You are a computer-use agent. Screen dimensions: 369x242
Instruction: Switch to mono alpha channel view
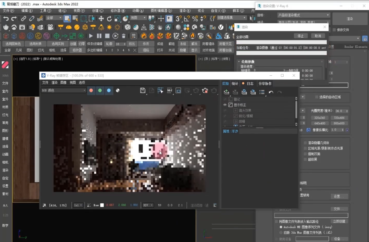click(118, 90)
